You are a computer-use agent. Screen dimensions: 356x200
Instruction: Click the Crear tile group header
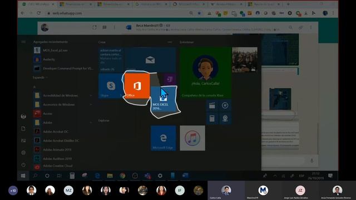[x=102, y=42]
